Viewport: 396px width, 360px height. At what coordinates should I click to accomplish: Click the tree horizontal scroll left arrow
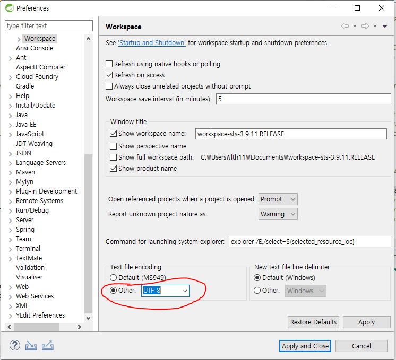[x=9, y=327]
